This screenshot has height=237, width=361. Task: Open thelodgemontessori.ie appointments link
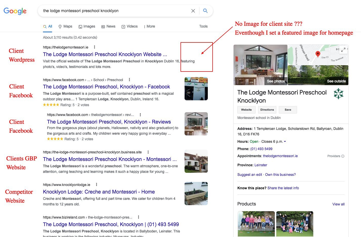(280, 156)
